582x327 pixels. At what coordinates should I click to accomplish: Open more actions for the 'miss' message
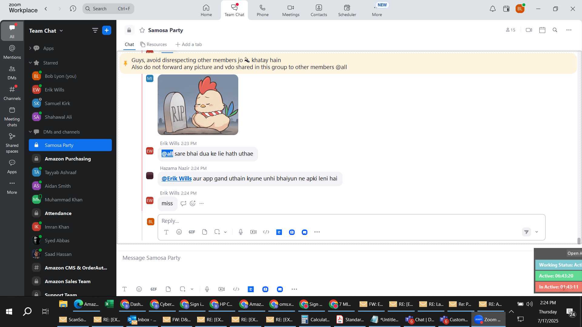click(x=202, y=203)
